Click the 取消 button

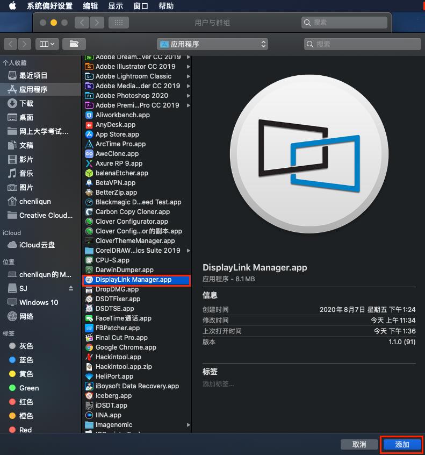[359, 444]
